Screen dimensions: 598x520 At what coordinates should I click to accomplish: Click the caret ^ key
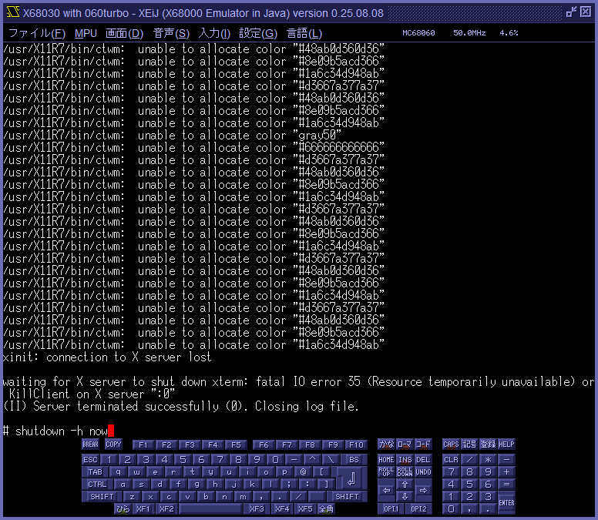(x=312, y=460)
